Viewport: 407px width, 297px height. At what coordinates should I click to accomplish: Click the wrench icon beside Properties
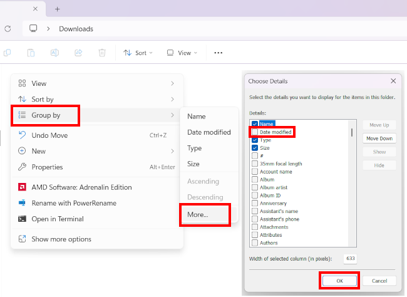(x=22, y=167)
